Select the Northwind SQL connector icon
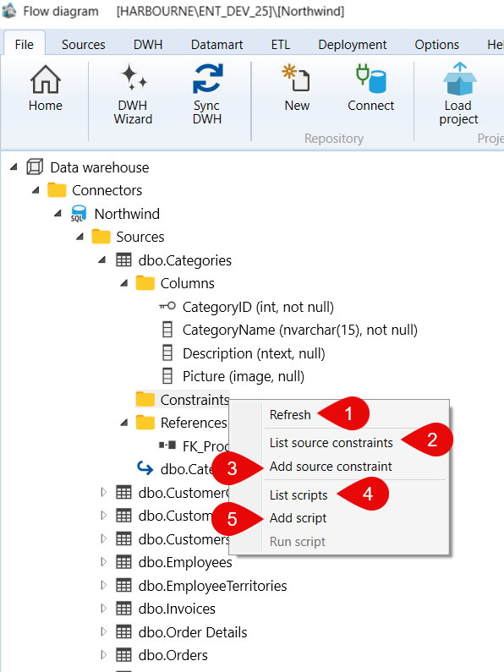This screenshot has height=672, width=504. 79,213
